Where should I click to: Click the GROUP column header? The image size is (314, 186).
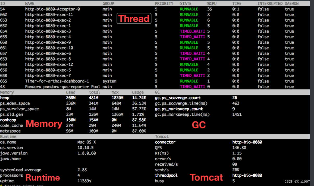(108, 4)
